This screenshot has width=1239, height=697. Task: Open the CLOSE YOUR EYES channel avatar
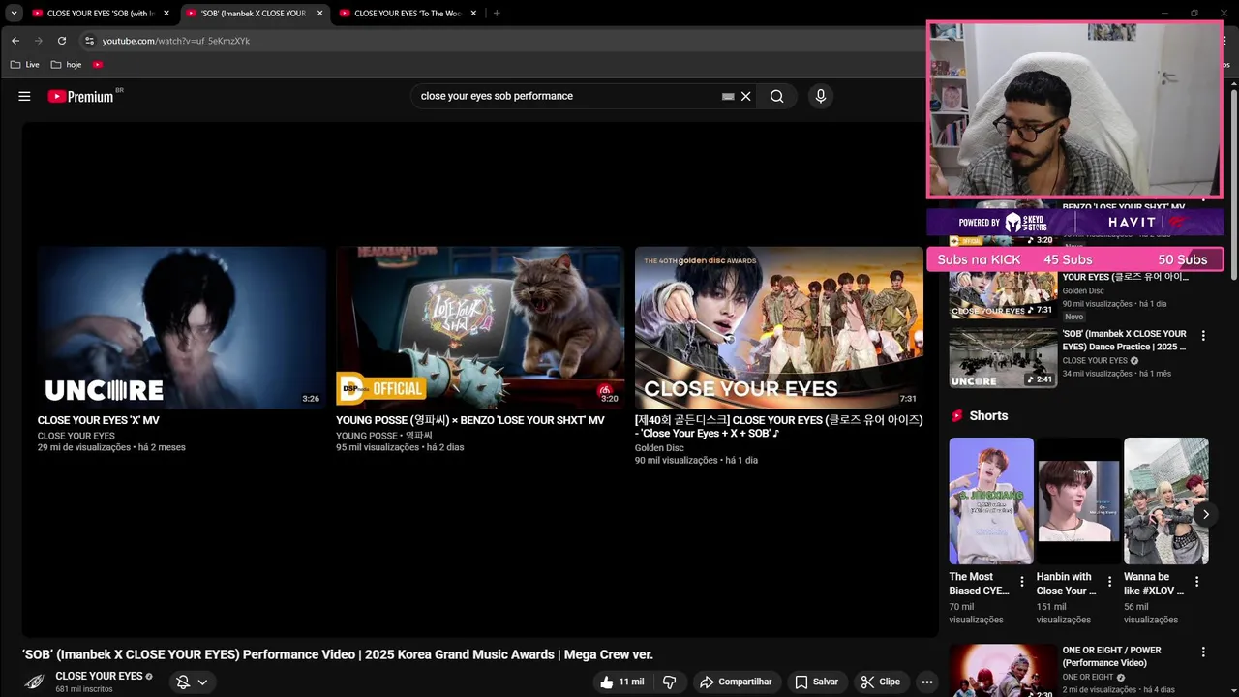tap(35, 682)
